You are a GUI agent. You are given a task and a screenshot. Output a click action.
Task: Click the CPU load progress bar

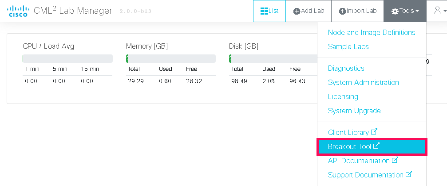[x=67, y=58]
